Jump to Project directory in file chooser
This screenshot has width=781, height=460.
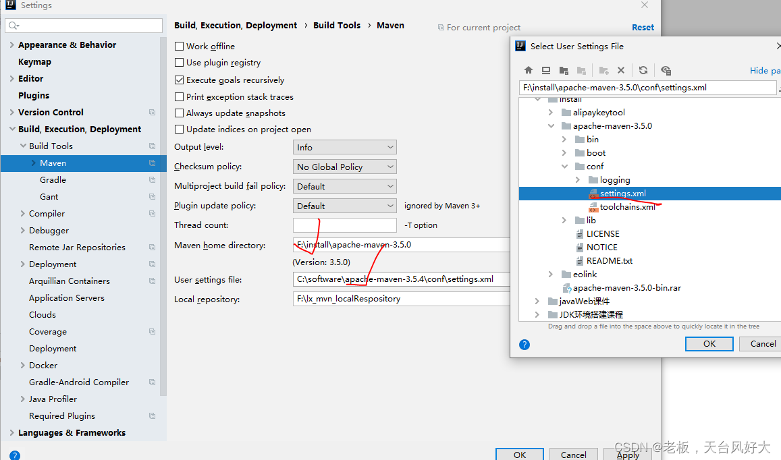(x=564, y=70)
